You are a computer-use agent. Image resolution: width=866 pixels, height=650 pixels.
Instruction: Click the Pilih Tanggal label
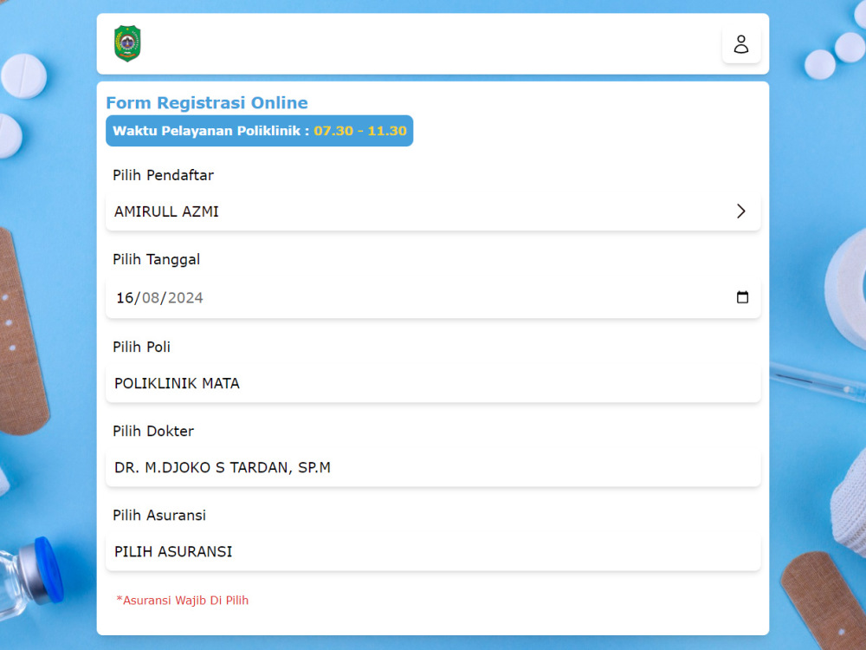(156, 260)
